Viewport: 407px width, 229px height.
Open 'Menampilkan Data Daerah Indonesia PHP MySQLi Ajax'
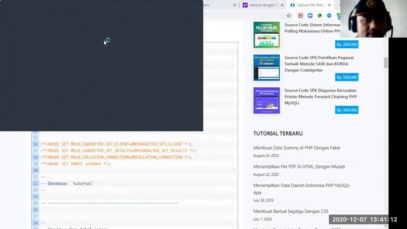coord(301,189)
